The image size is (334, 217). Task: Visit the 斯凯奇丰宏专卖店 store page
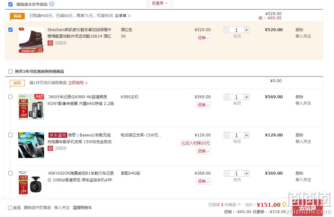pos(32,4)
